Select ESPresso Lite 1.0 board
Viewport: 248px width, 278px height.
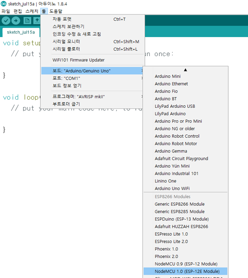[185, 234]
